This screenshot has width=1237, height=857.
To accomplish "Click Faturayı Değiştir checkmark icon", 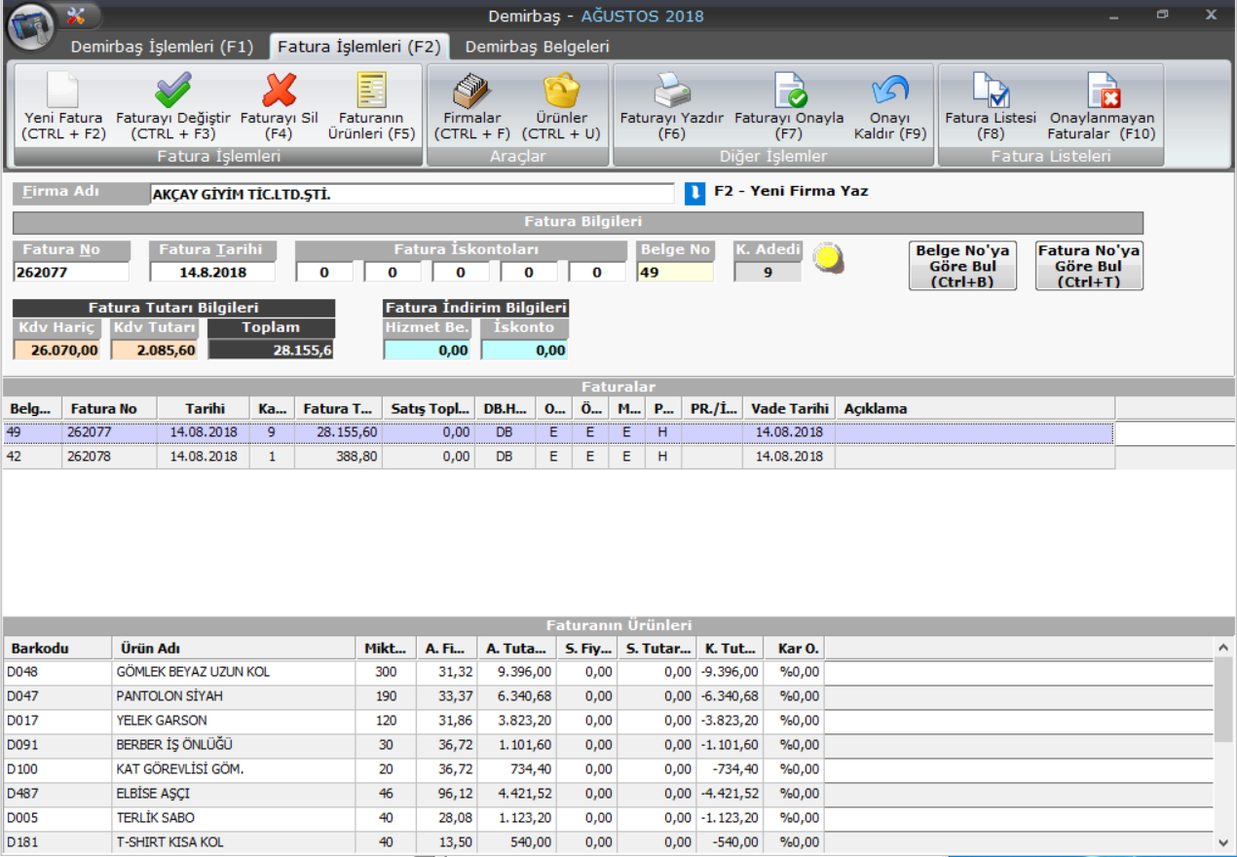I will (173, 91).
